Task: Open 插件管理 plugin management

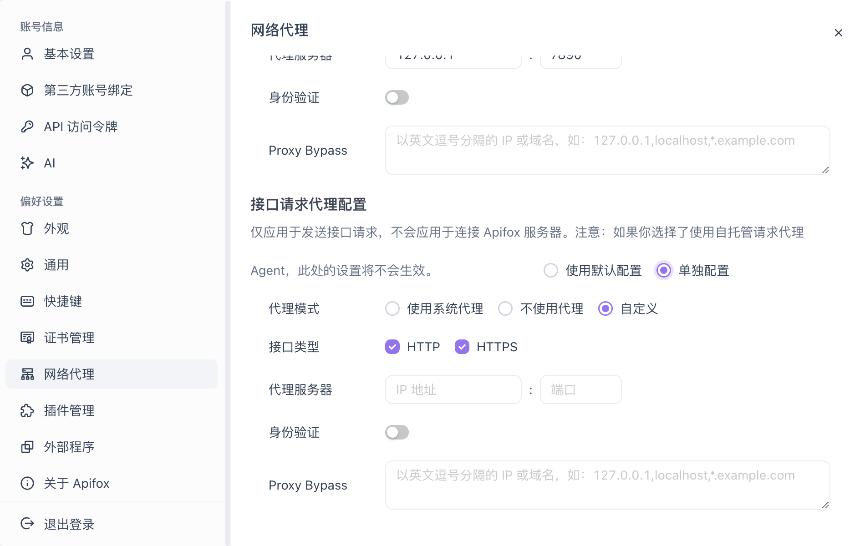Action: (69, 411)
